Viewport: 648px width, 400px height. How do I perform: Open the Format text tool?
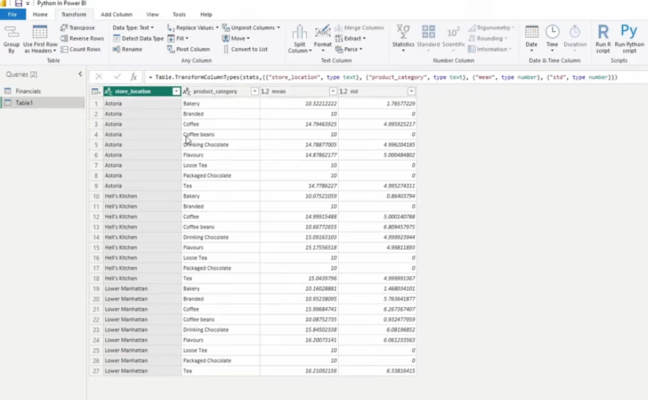pyautogui.click(x=323, y=39)
